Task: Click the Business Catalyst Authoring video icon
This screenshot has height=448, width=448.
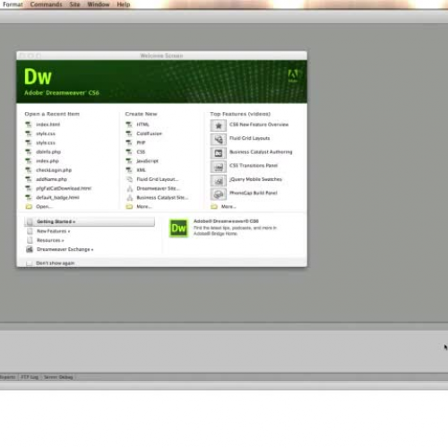Action: (x=219, y=153)
